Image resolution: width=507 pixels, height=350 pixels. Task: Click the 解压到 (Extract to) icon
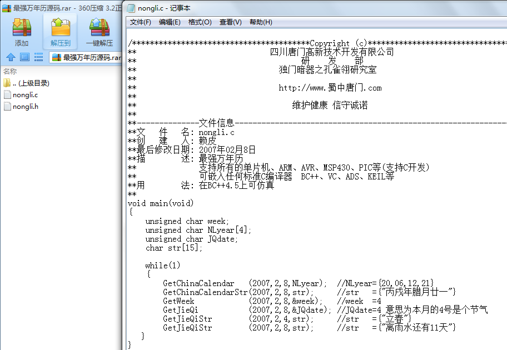[61, 27]
